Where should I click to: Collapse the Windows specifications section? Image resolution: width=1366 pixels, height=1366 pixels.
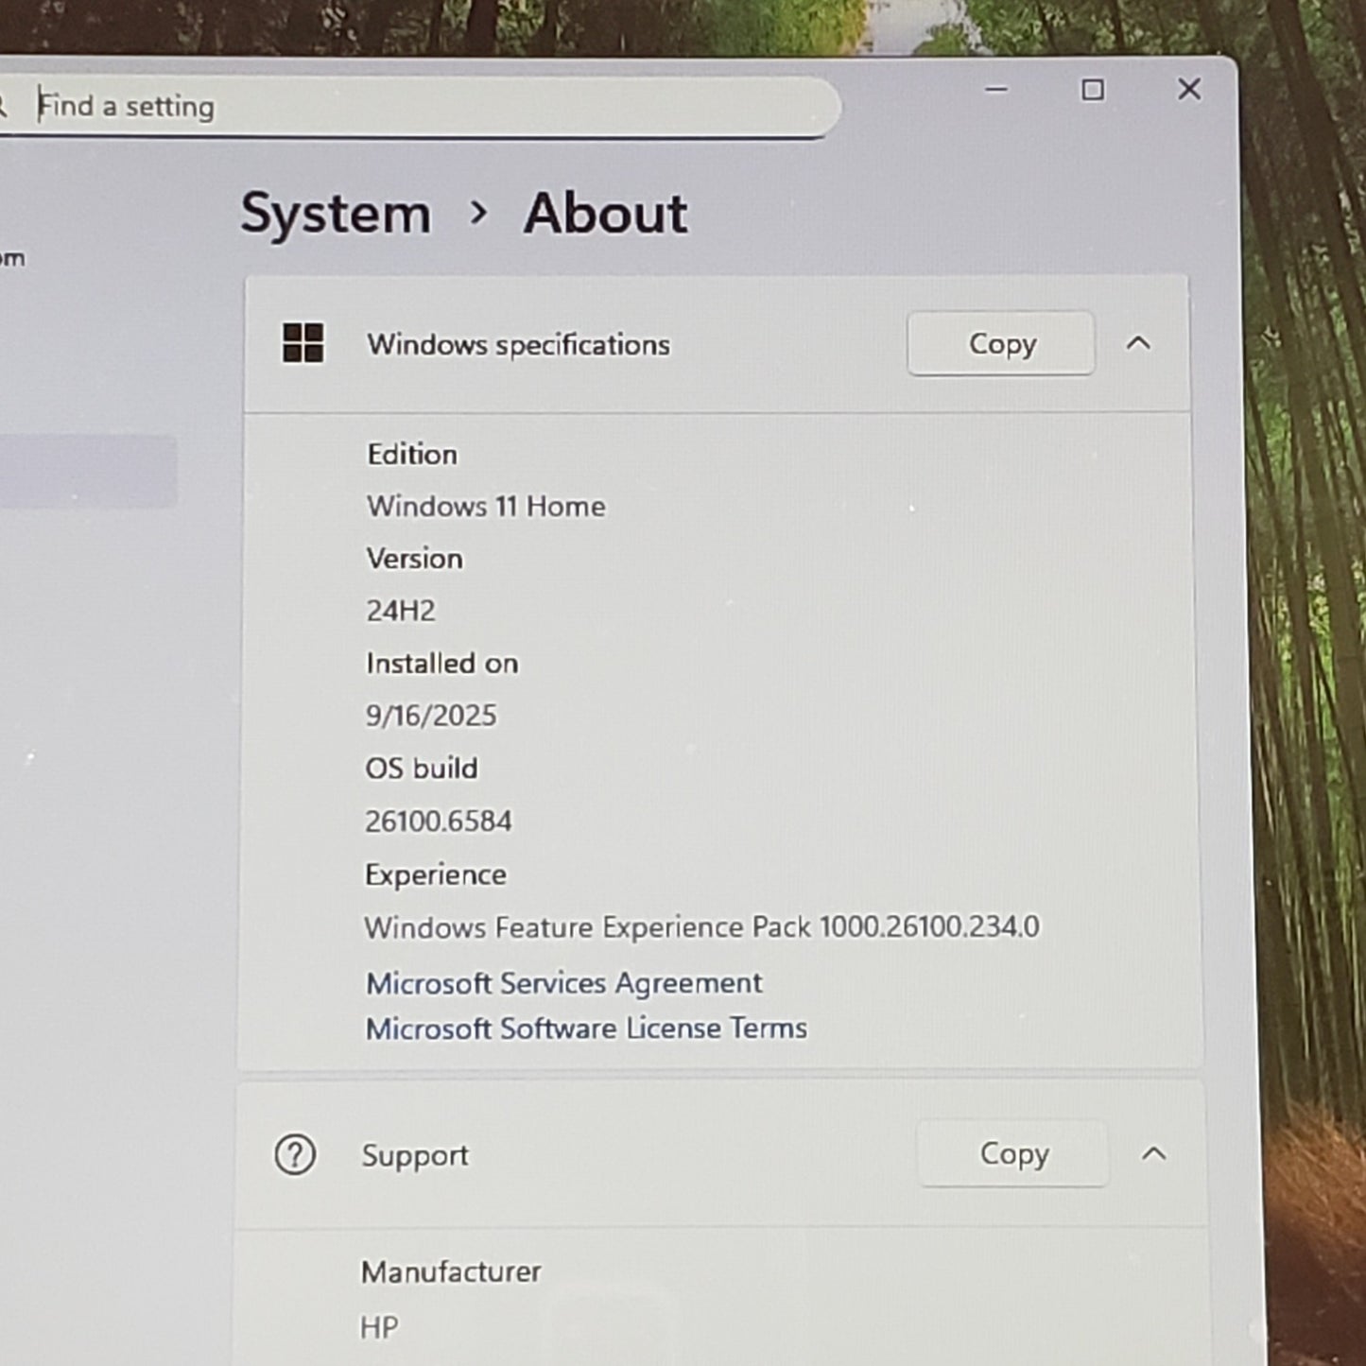pos(1138,343)
